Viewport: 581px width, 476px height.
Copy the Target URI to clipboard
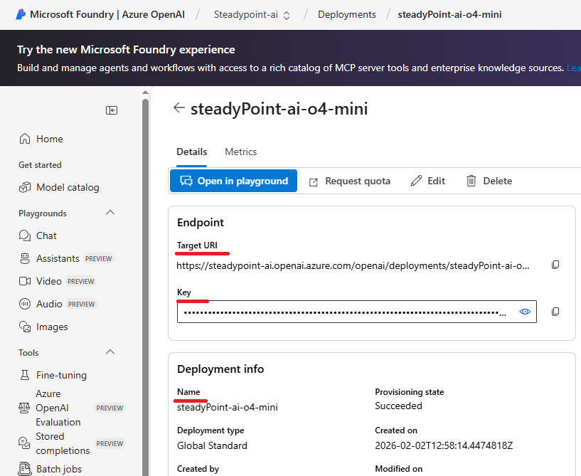(x=555, y=265)
